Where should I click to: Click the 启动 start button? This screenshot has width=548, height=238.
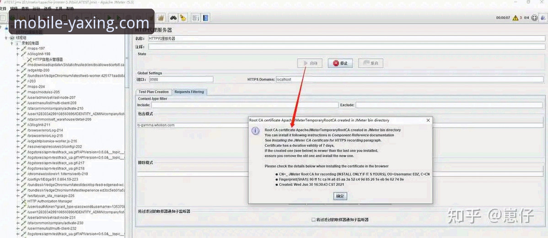click(310, 63)
